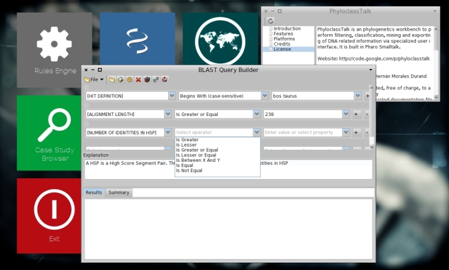Remove the NUMBER OF IDENTITIES row with minus
This screenshot has height=270, width=449.
point(367,133)
